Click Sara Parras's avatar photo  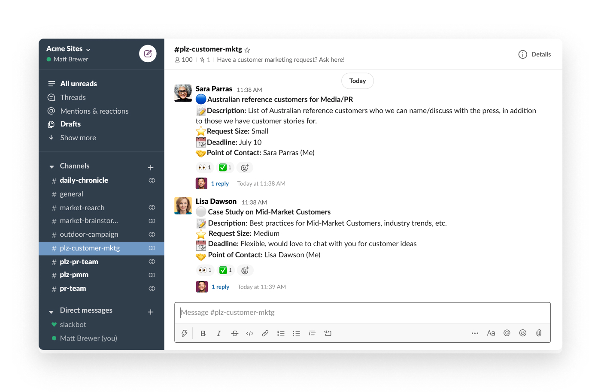(183, 93)
